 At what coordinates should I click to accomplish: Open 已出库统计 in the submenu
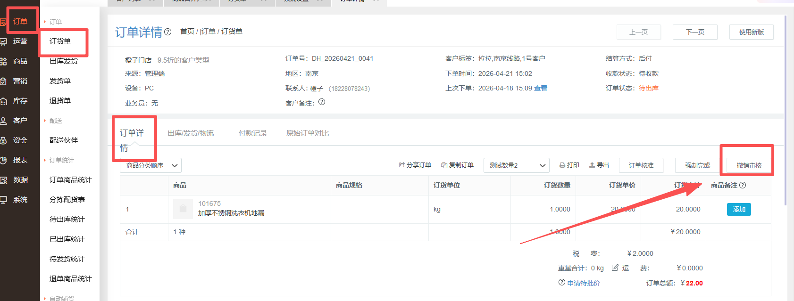67,239
